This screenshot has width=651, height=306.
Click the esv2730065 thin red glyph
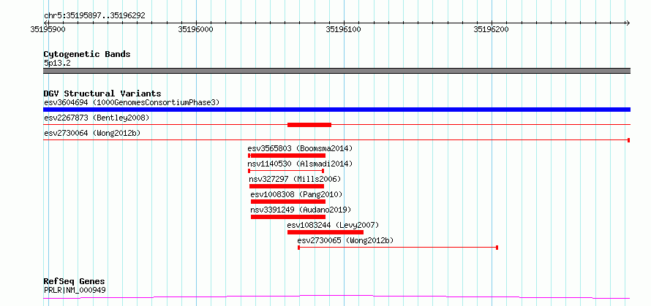coord(398,248)
